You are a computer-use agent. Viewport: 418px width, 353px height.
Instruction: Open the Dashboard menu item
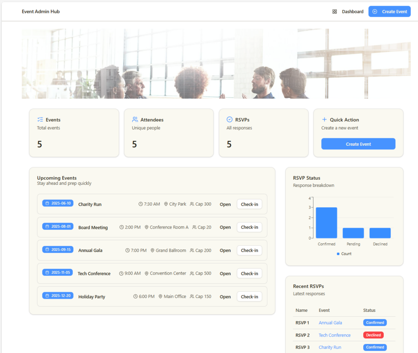click(x=352, y=12)
